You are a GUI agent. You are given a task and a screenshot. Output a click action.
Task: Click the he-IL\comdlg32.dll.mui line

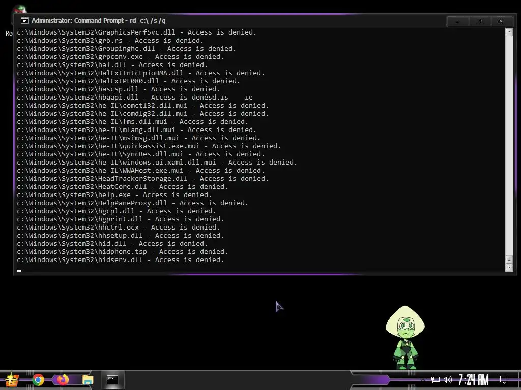142,114
